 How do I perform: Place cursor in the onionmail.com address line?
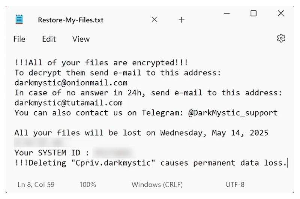click(71, 82)
